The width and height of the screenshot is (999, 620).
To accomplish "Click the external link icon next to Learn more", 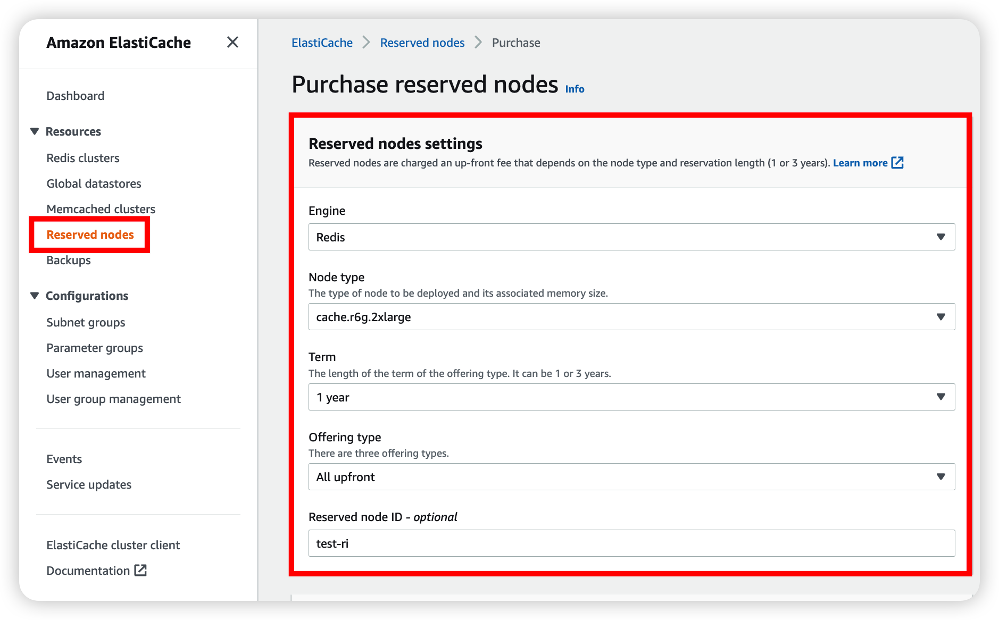I will point(897,163).
